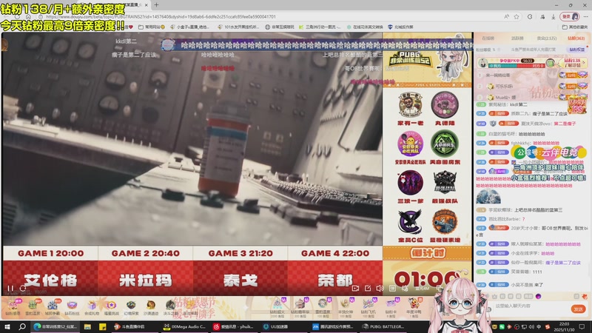
Task: Switch to the 活跃榜 tab
Action: (517, 38)
